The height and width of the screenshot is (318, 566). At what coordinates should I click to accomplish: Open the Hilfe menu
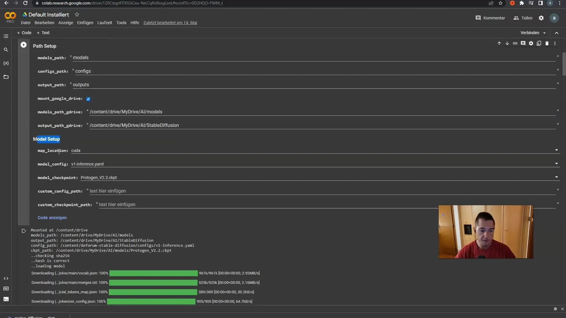[x=135, y=23]
